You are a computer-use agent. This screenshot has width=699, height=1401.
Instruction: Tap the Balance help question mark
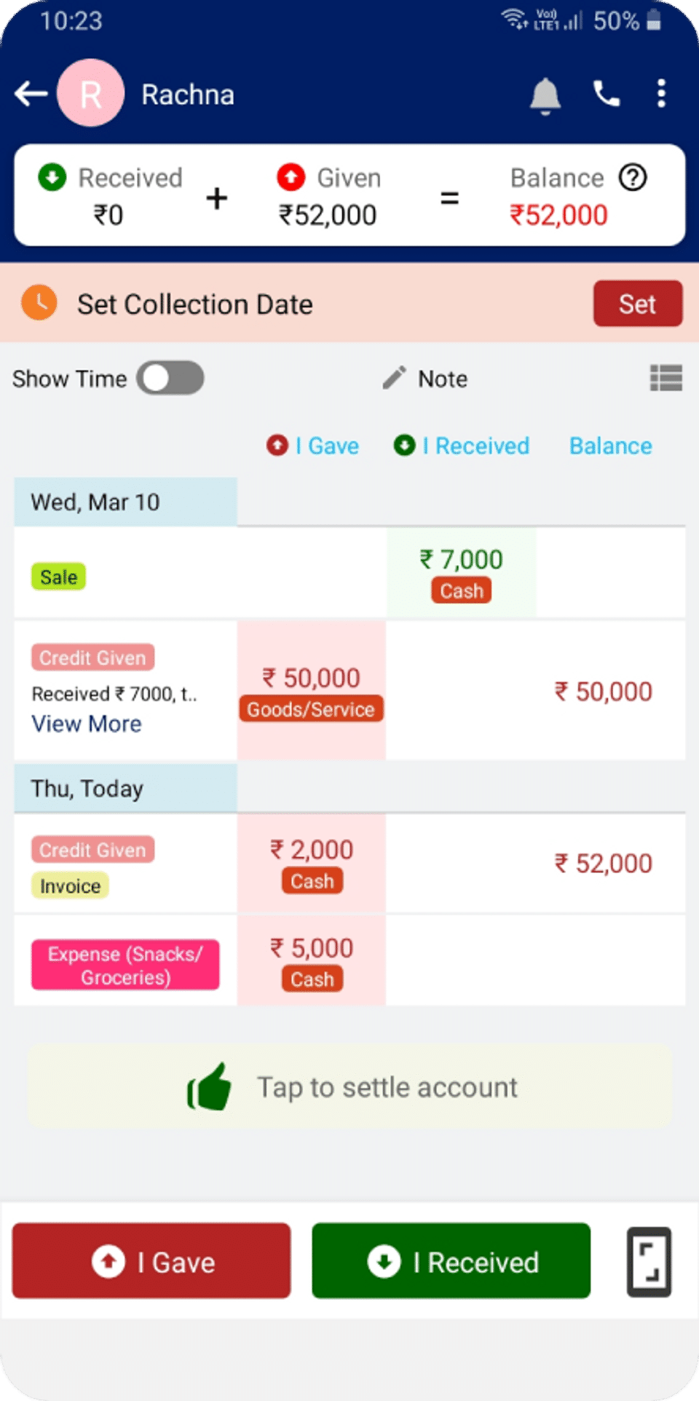point(633,178)
